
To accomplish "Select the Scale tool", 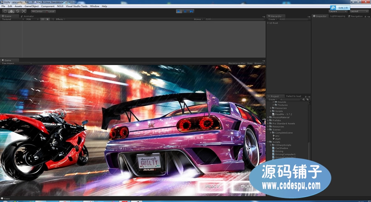I will coord(24,11).
